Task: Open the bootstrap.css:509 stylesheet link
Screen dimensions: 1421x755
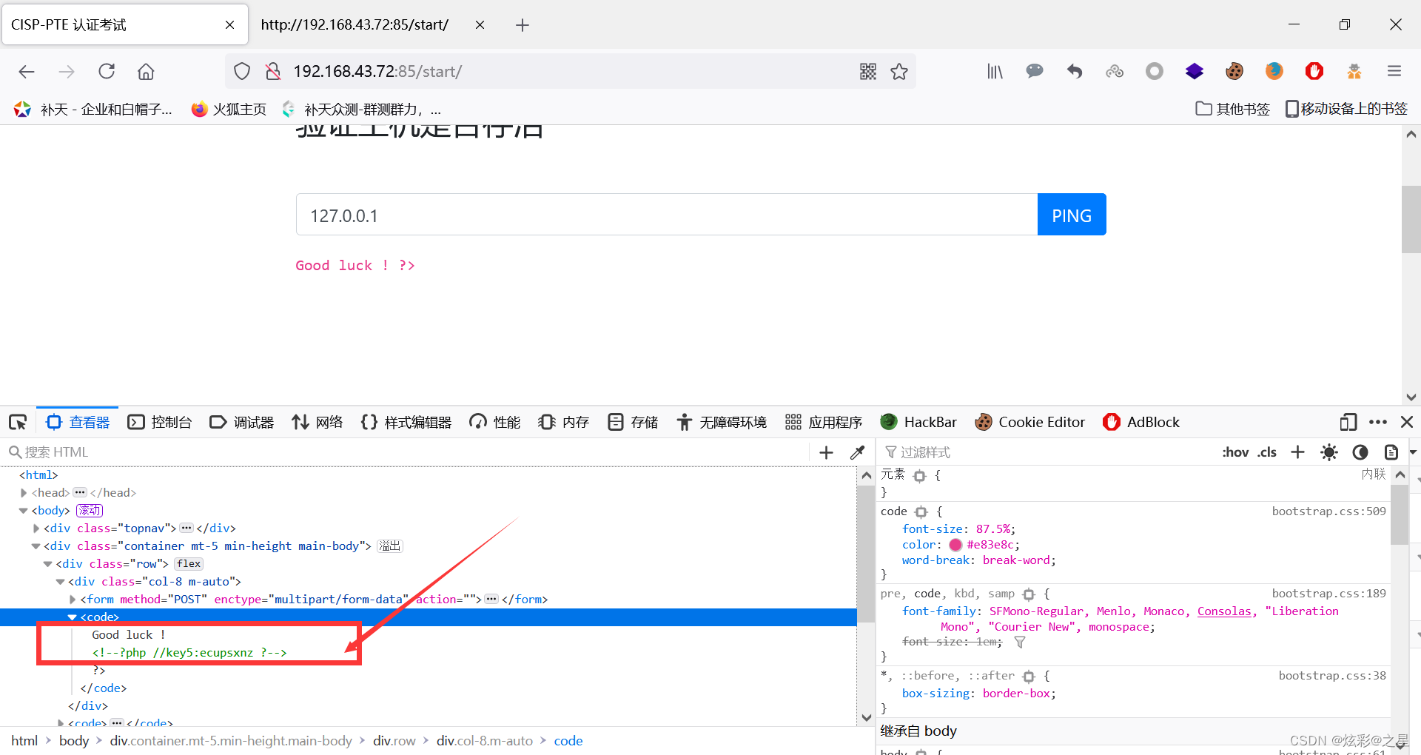Action: pos(1329,511)
